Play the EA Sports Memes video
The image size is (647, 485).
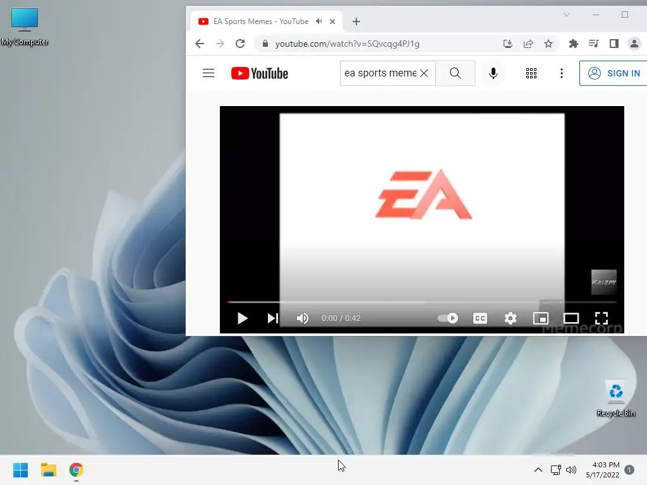242,318
